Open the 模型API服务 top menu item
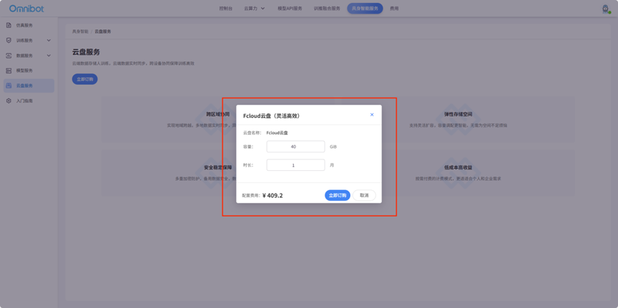Image resolution: width=618 pixels, height=308 pixels. (290, 9)
